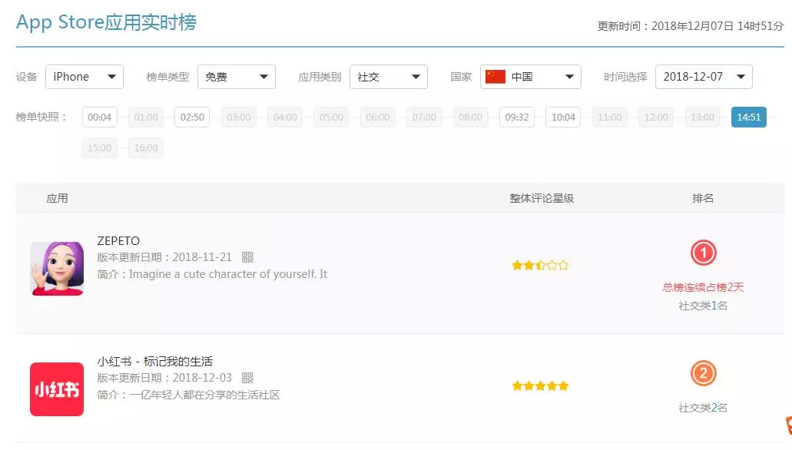Viewport: 792px width, 450px height.
Task: Click the greyed 06:00 snapshot
Action: [378, 117]
